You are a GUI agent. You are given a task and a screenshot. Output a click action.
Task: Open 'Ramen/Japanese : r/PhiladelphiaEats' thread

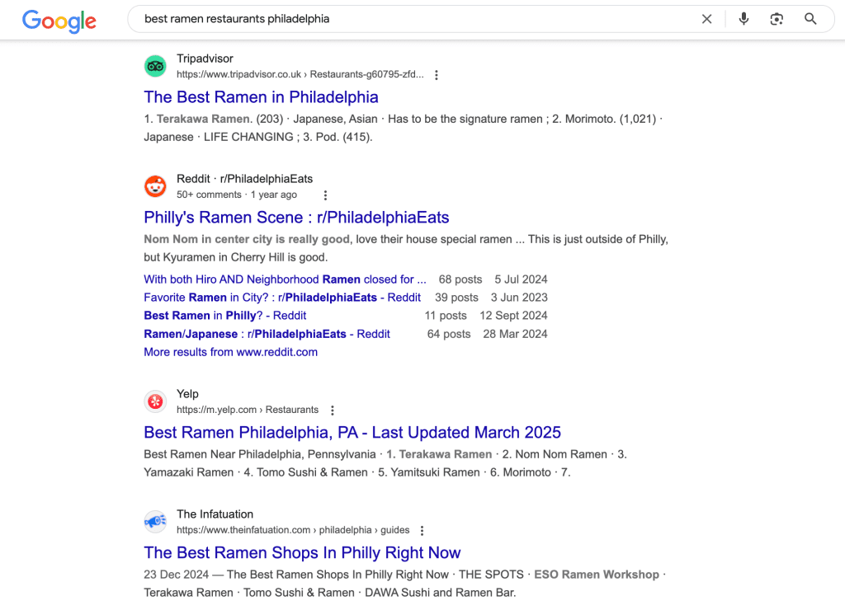coord(267,334)
